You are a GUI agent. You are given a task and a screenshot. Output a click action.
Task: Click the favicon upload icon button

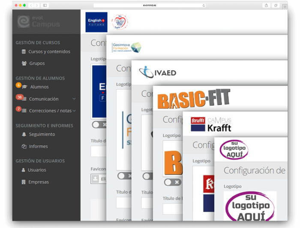tap(96, 179)
